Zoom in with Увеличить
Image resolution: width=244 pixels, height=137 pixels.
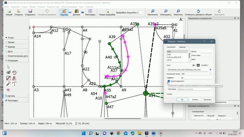pyautogui.click(x=152, y=12)
